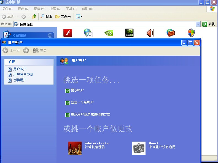Click the up-folder icon in toolbar

click(x=34, y=16)
